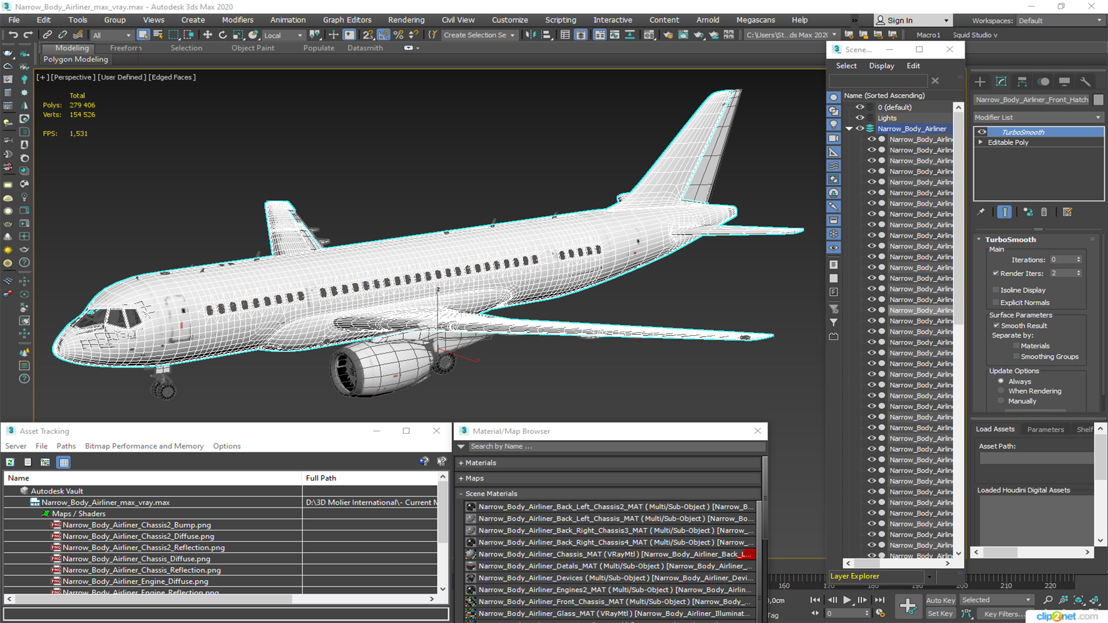The width and height of the screenshot is (1108, 623).
Task: Open the Hierarchy command panel tab
Action: tap(1022, 82)
